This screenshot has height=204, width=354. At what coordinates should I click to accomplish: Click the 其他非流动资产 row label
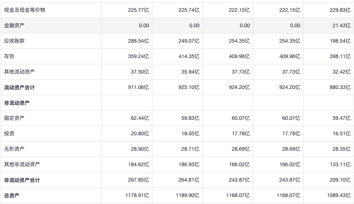tap(22, 165)
